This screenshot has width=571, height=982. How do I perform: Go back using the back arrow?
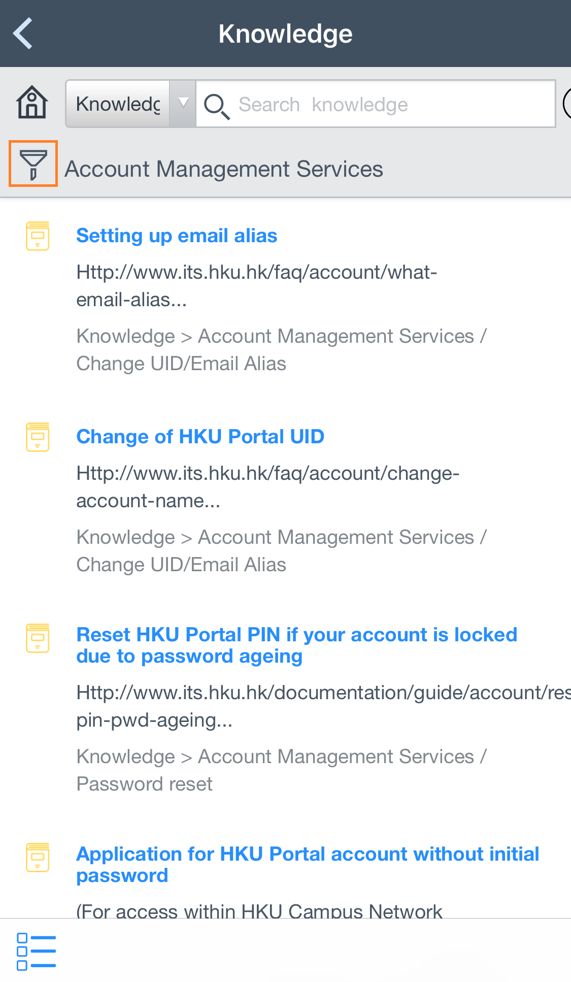22,32
